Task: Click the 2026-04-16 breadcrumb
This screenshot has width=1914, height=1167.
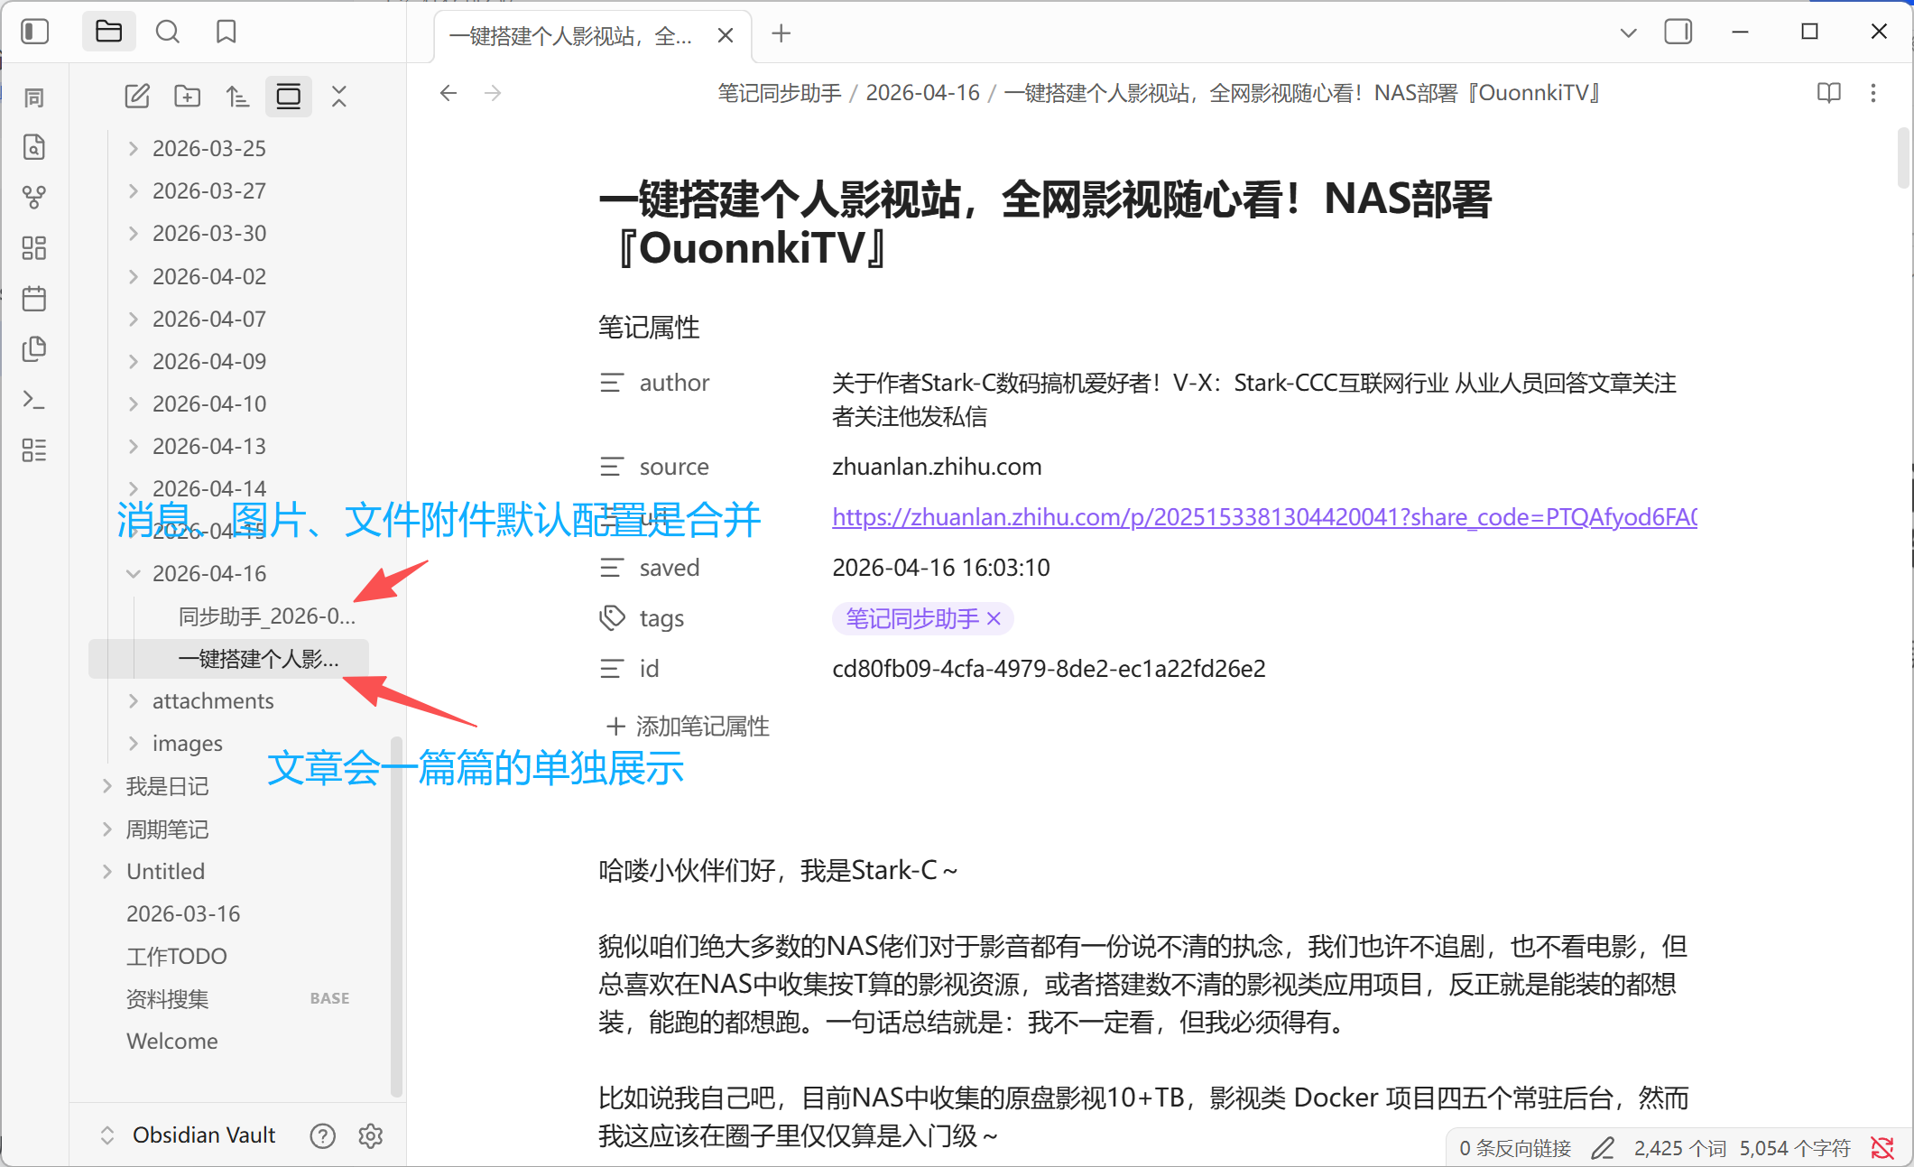Action: tap(922, 93)
